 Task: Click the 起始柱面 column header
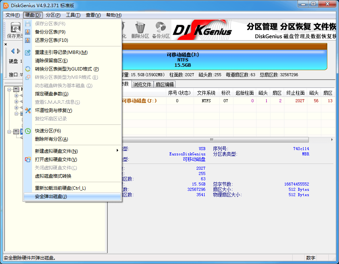[x=245, y=93]
